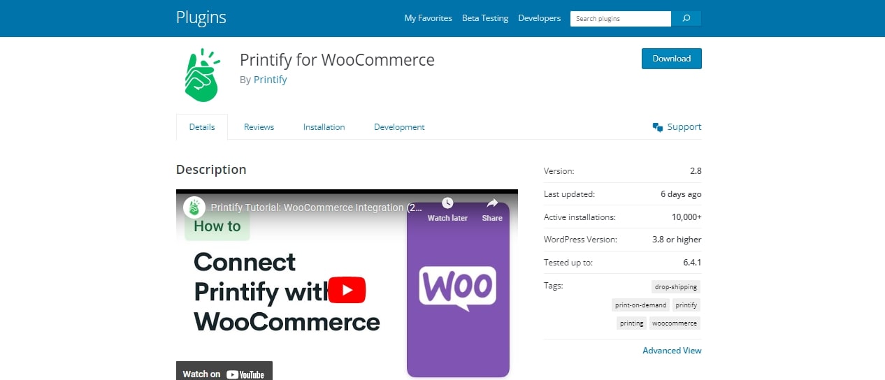
Task: Open the Development tab
Action: [399, 127]
